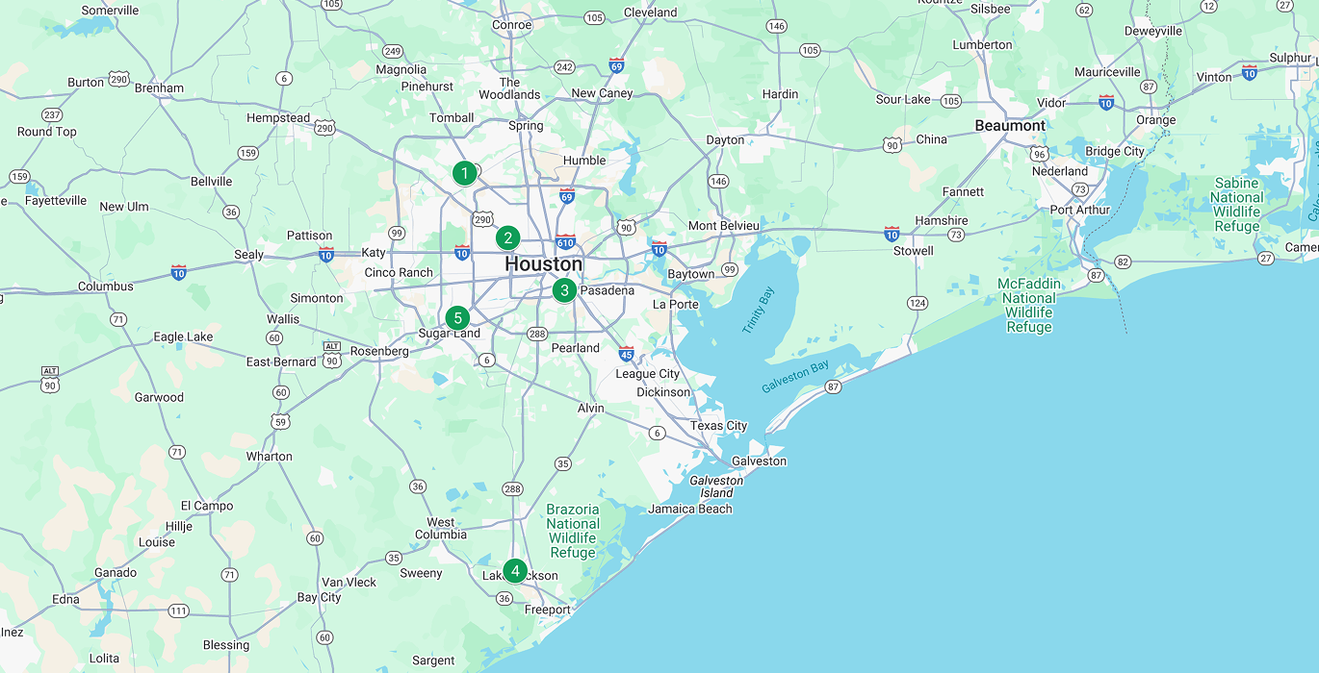The height and width of the screenshot is (673, 1319).
Task: Select the Brazoria National Wildlife Refuge label
Action: pyautogui.click(x=573, y=531)
